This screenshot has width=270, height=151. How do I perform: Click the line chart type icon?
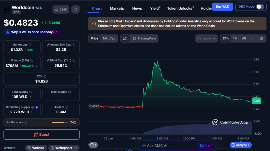125,38
